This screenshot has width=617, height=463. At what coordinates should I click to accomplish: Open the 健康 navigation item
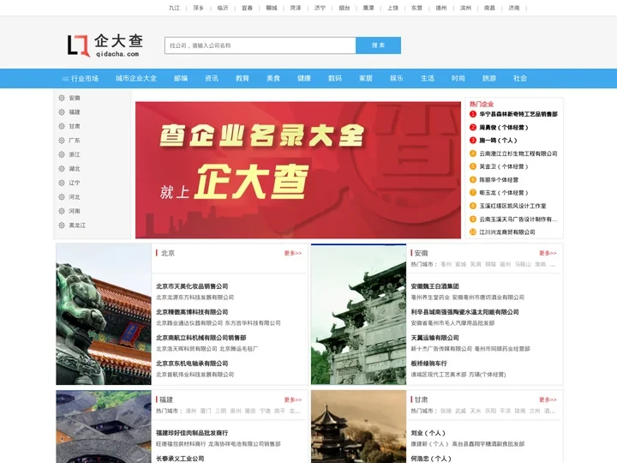pos(304,78)
